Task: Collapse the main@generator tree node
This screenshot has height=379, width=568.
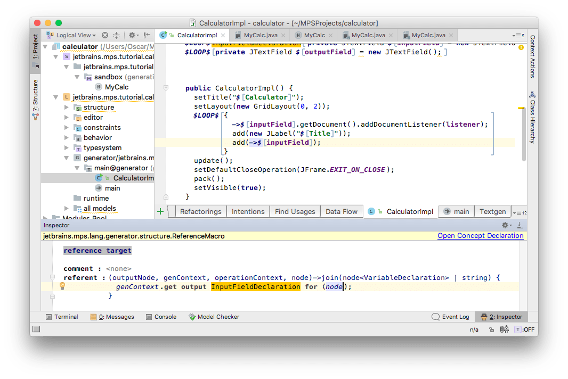Action: click(77, 168)
